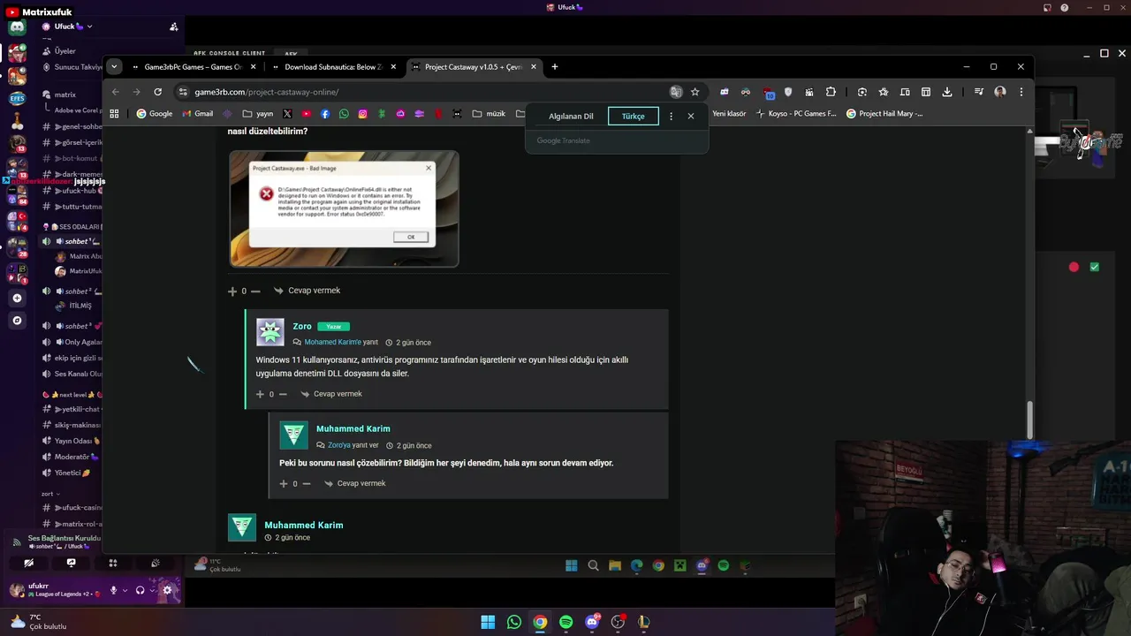Screen dimensions: 1131x636
Task: Open the Facebook bookmark icon
Action: (x=325, y=114)
